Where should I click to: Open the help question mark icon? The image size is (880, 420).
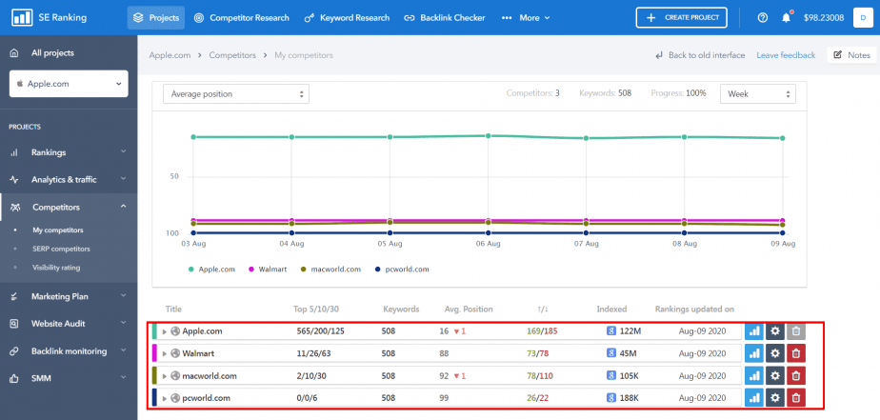[x=762, y=17]
